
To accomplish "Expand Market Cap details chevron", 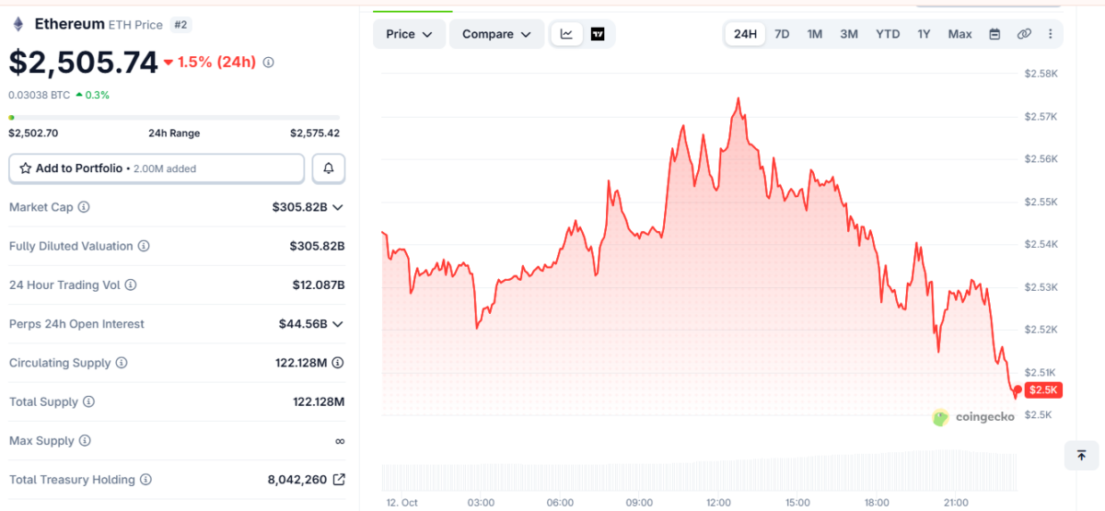I will point(338,207).
